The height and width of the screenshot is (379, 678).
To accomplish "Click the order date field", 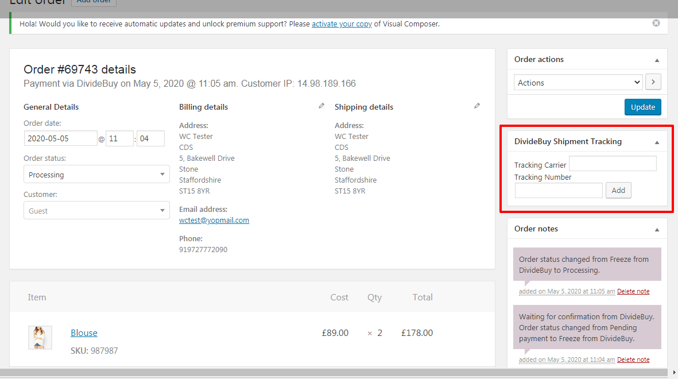I will (x=60, y=138).
